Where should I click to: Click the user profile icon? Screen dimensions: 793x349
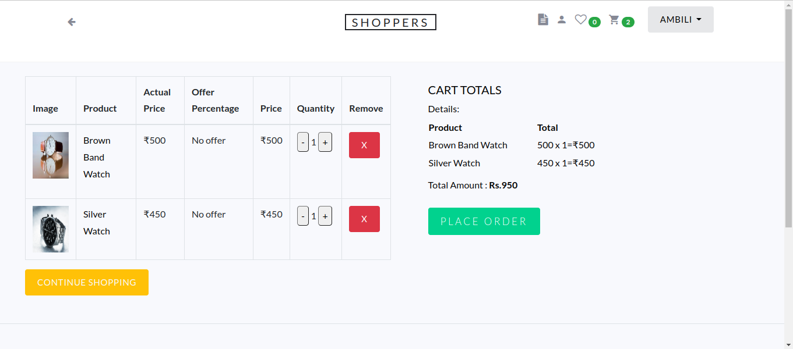(x=561, y=19)
